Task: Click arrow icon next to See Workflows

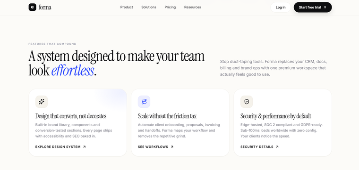Action: point(172,147)
